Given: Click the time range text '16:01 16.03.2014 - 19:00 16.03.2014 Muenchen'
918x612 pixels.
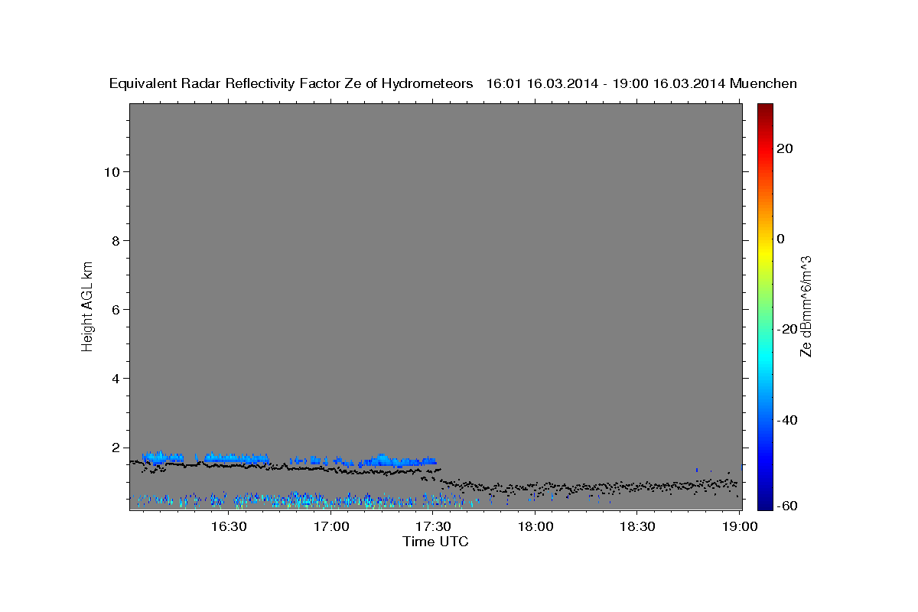Looking at the screenshot, I should 642,83.
